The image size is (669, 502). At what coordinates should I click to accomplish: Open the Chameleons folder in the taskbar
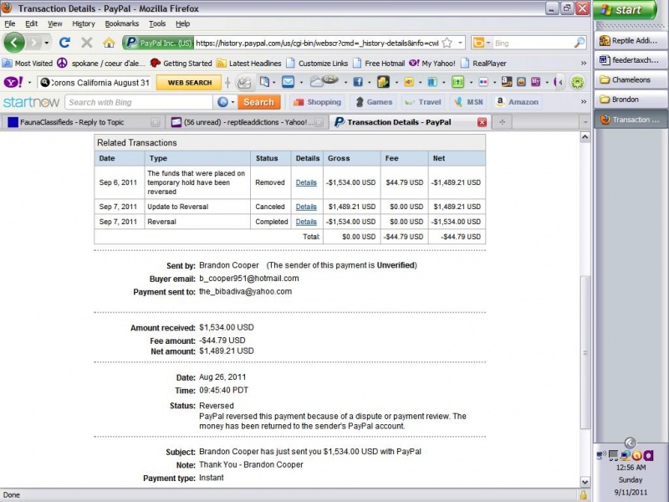coord(631,79)
